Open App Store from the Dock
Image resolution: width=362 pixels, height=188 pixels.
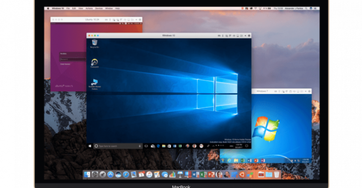pyautogui.click(x=110, y=175)
